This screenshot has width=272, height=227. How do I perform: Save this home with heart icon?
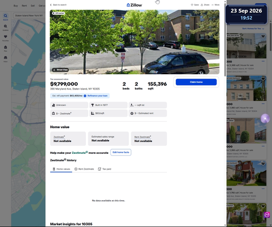[x=195, y=5]
